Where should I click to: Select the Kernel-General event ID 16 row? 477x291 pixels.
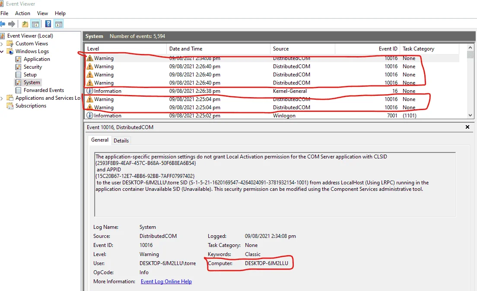272,91
